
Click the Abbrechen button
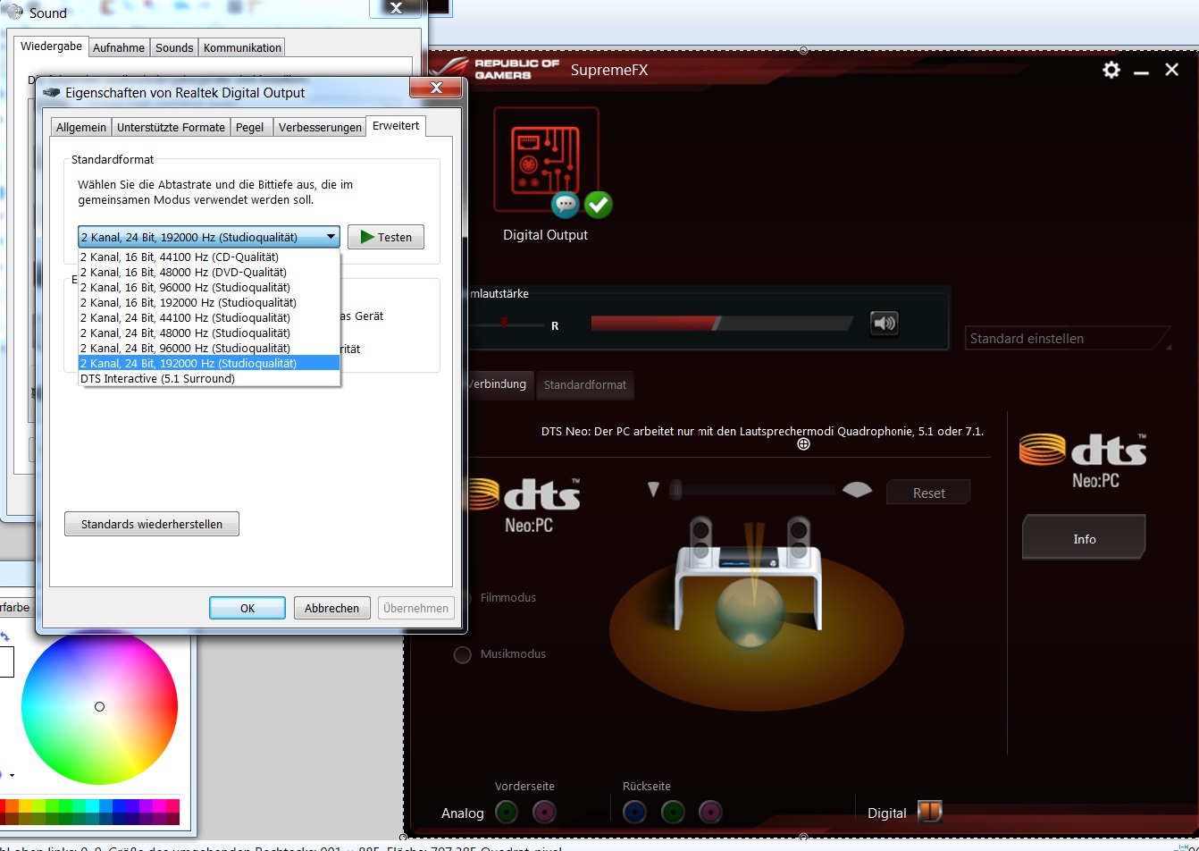click(331, 608)
